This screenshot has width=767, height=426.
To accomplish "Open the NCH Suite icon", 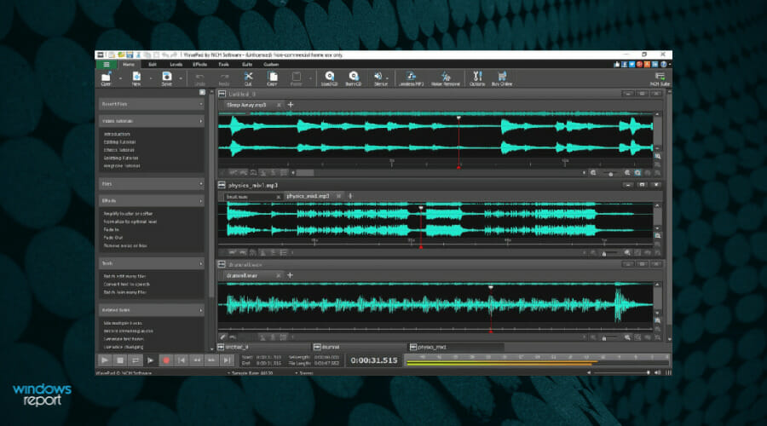I will (x=660, y=78).
